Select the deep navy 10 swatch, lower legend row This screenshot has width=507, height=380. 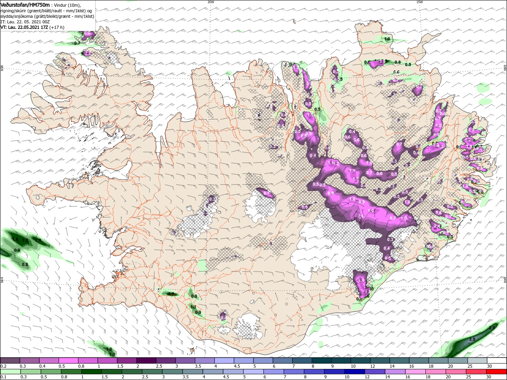(354, 372)
